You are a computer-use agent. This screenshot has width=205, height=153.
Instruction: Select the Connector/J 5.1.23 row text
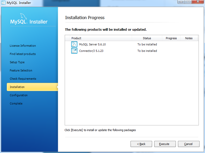tap(91, 51)
